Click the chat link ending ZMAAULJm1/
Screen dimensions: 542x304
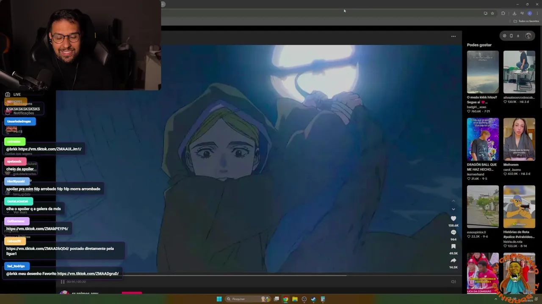pos(50,149)
